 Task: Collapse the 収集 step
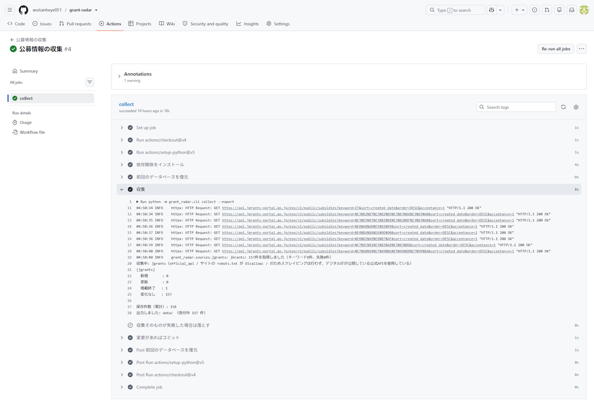tap(349, 189)
